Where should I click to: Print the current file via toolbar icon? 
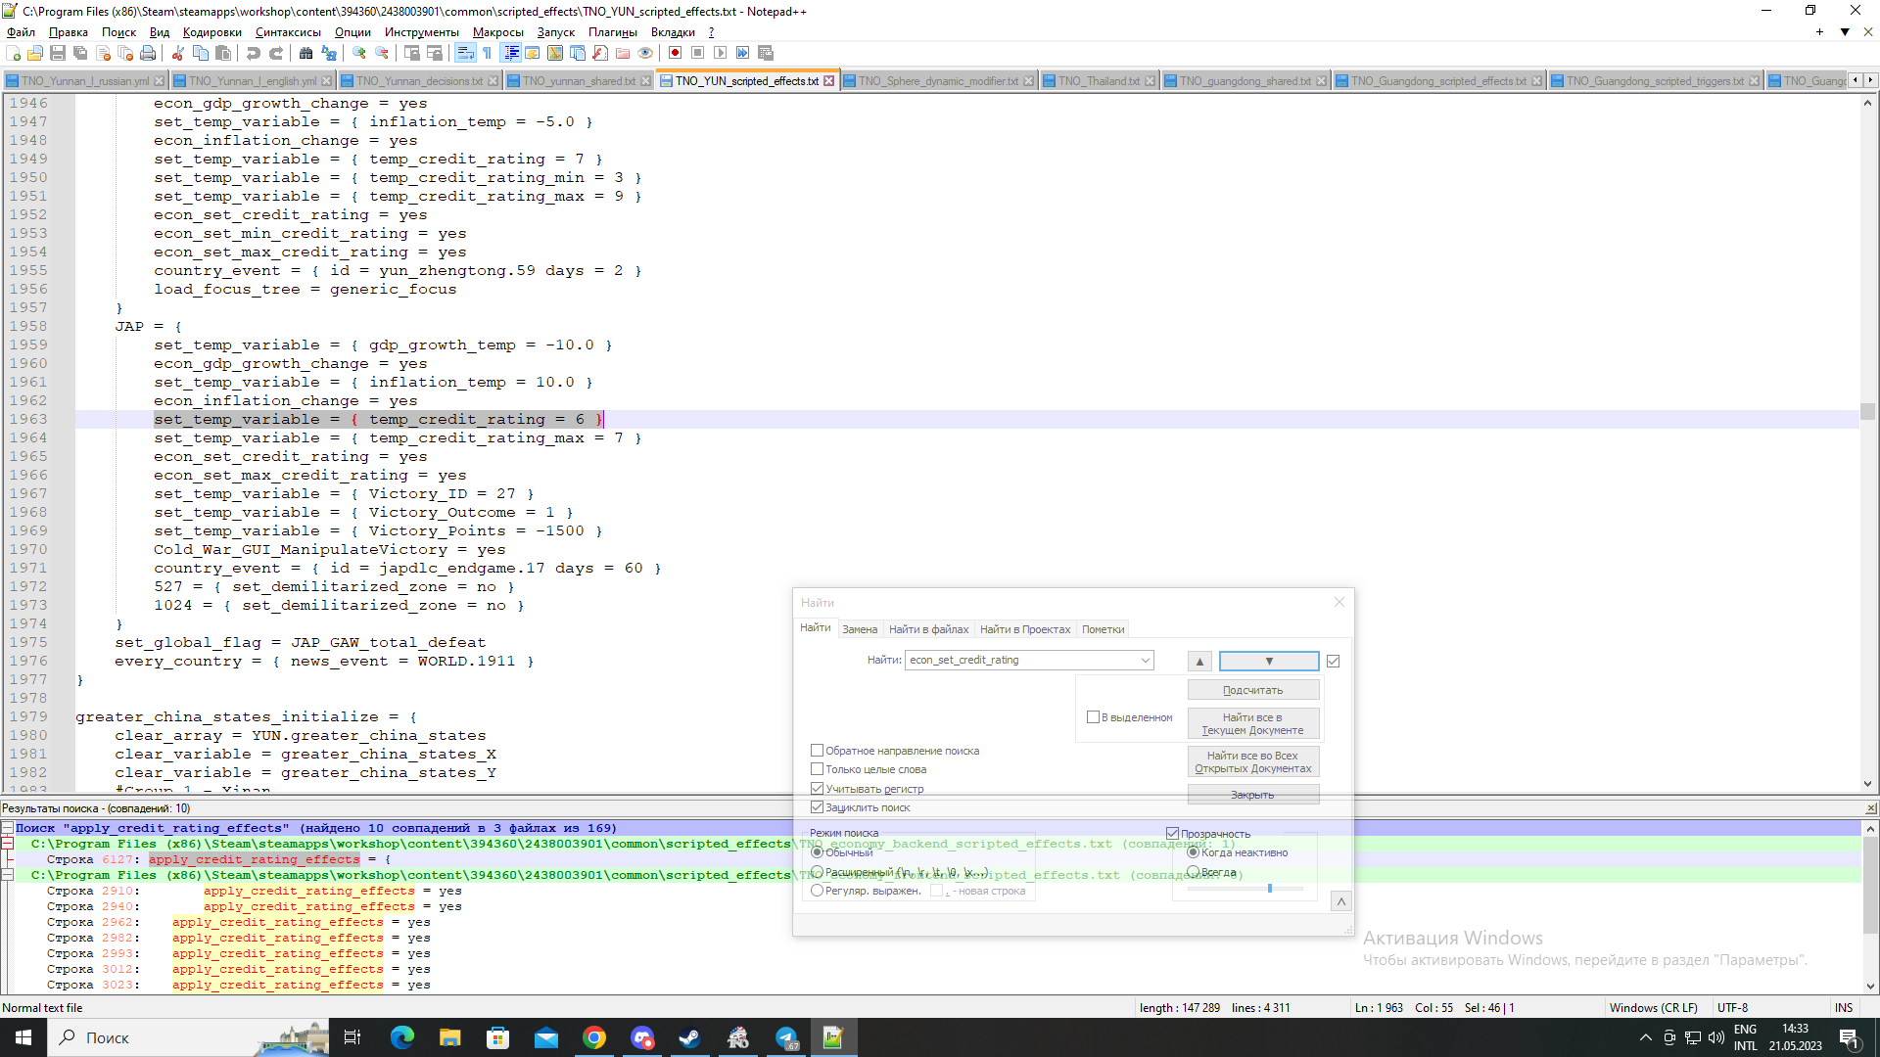coord(149,54)
